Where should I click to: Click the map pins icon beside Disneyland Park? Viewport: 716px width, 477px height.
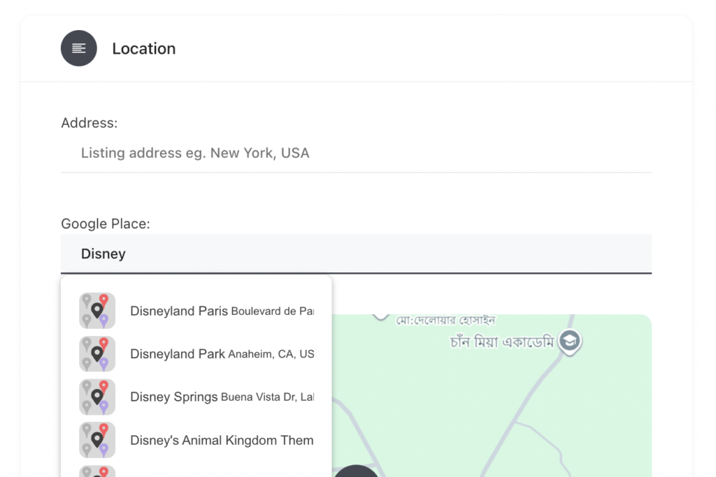click(x=96, y=354)
